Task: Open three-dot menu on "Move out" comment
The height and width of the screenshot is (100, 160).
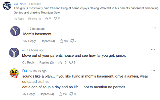Action: tap(153, 49)
